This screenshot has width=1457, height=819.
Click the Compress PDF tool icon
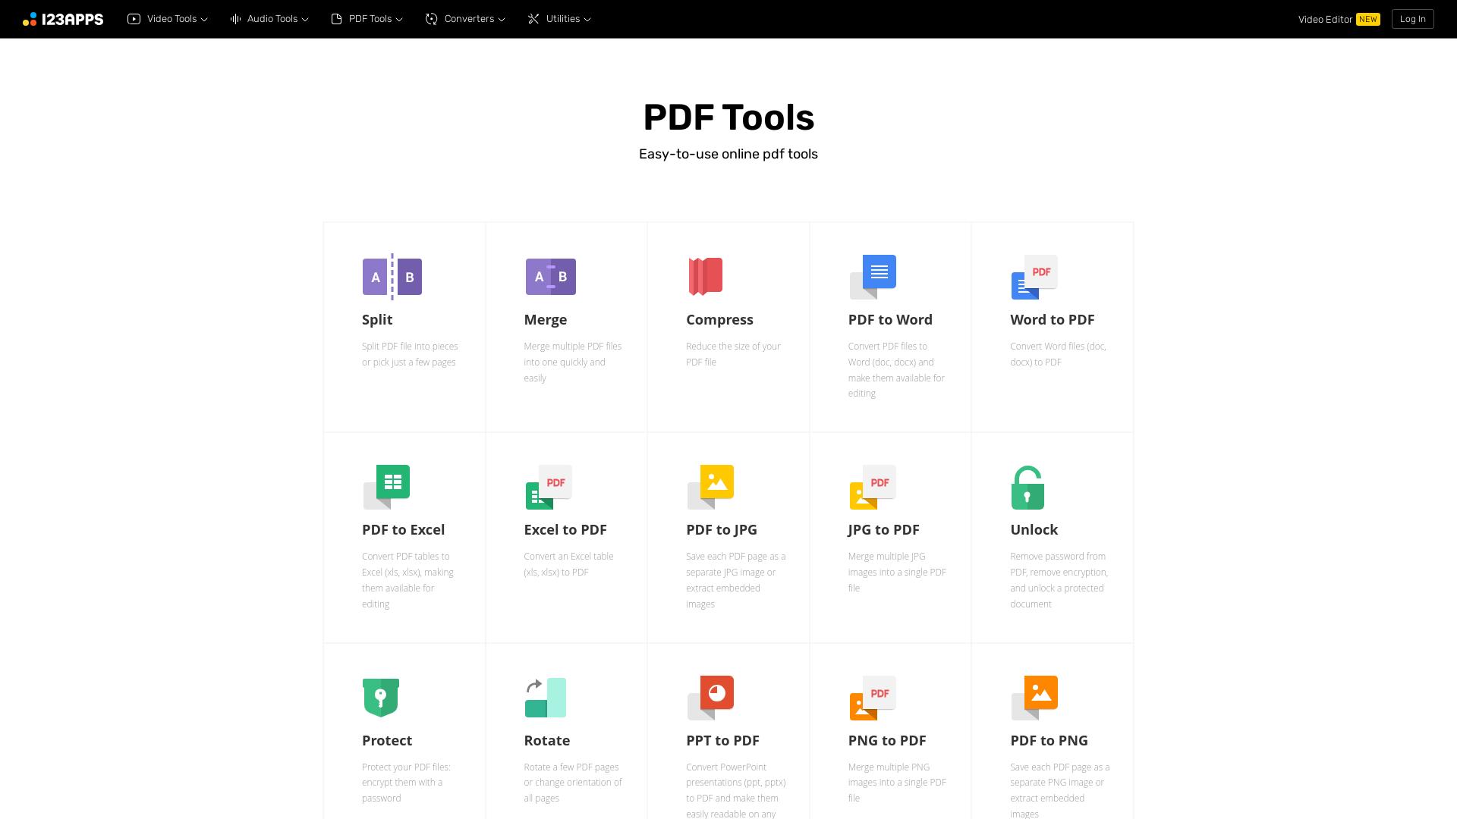pyautogui.click(x=704, y=277)
